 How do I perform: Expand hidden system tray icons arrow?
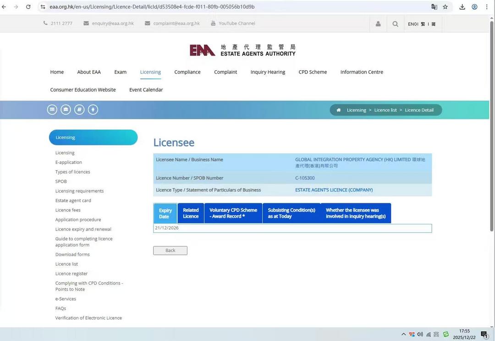pyautogui.click(x=403, y=334)
